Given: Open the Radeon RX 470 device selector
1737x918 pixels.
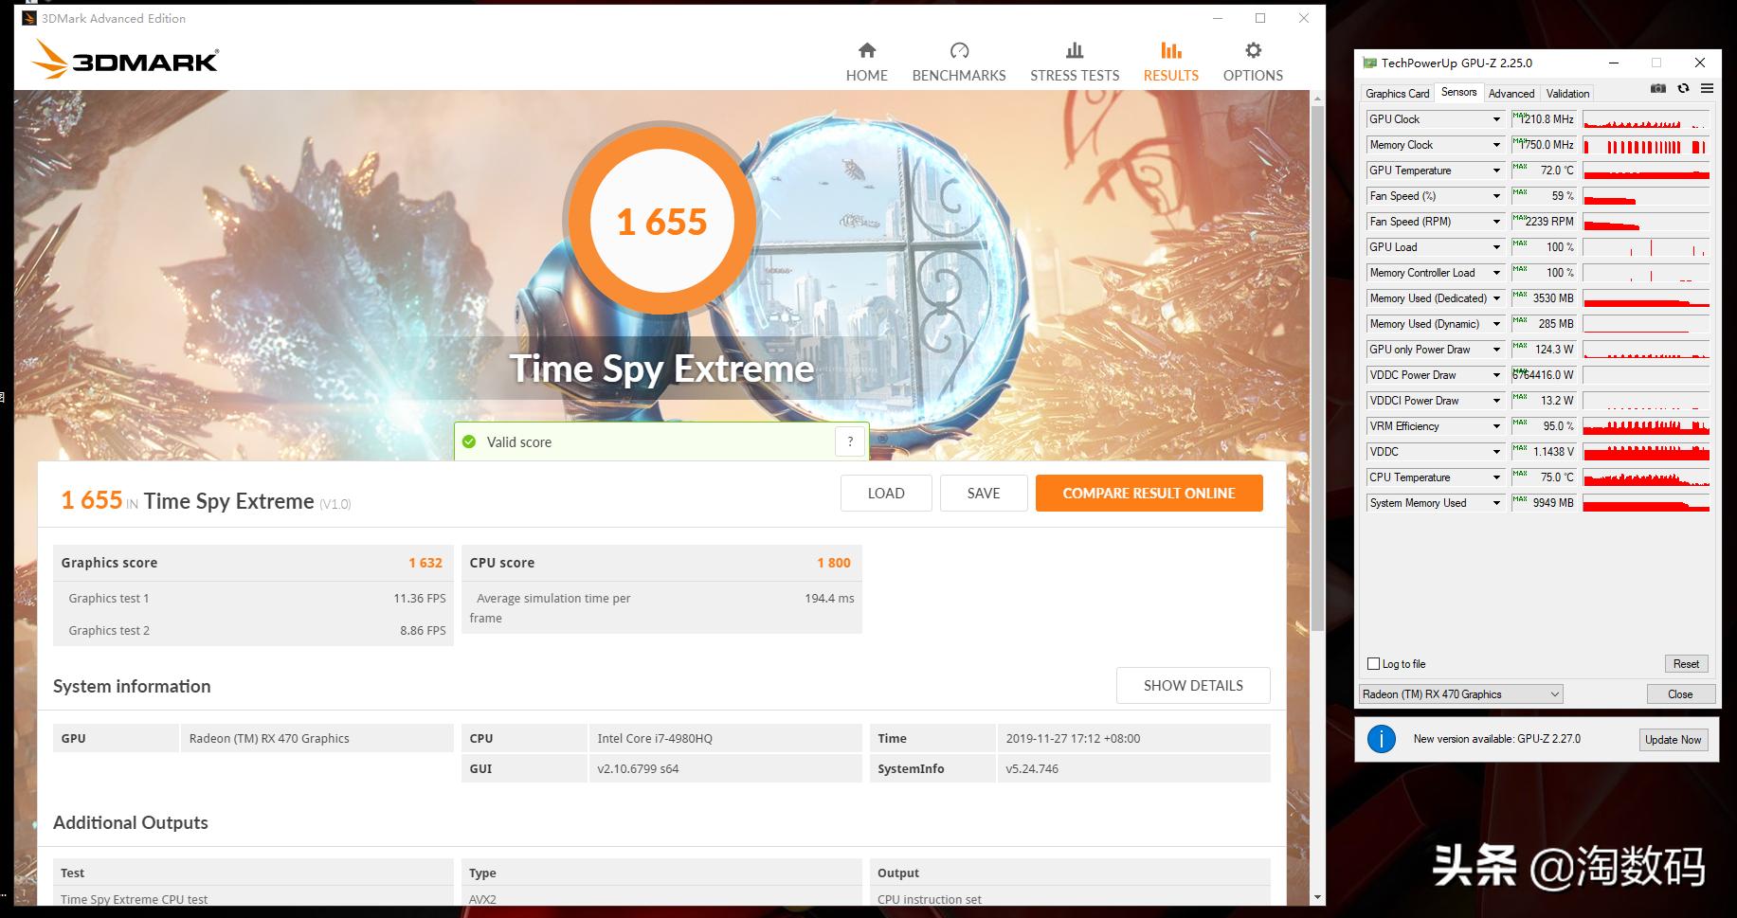Looking at the screenshot, I should (1460, 694).
